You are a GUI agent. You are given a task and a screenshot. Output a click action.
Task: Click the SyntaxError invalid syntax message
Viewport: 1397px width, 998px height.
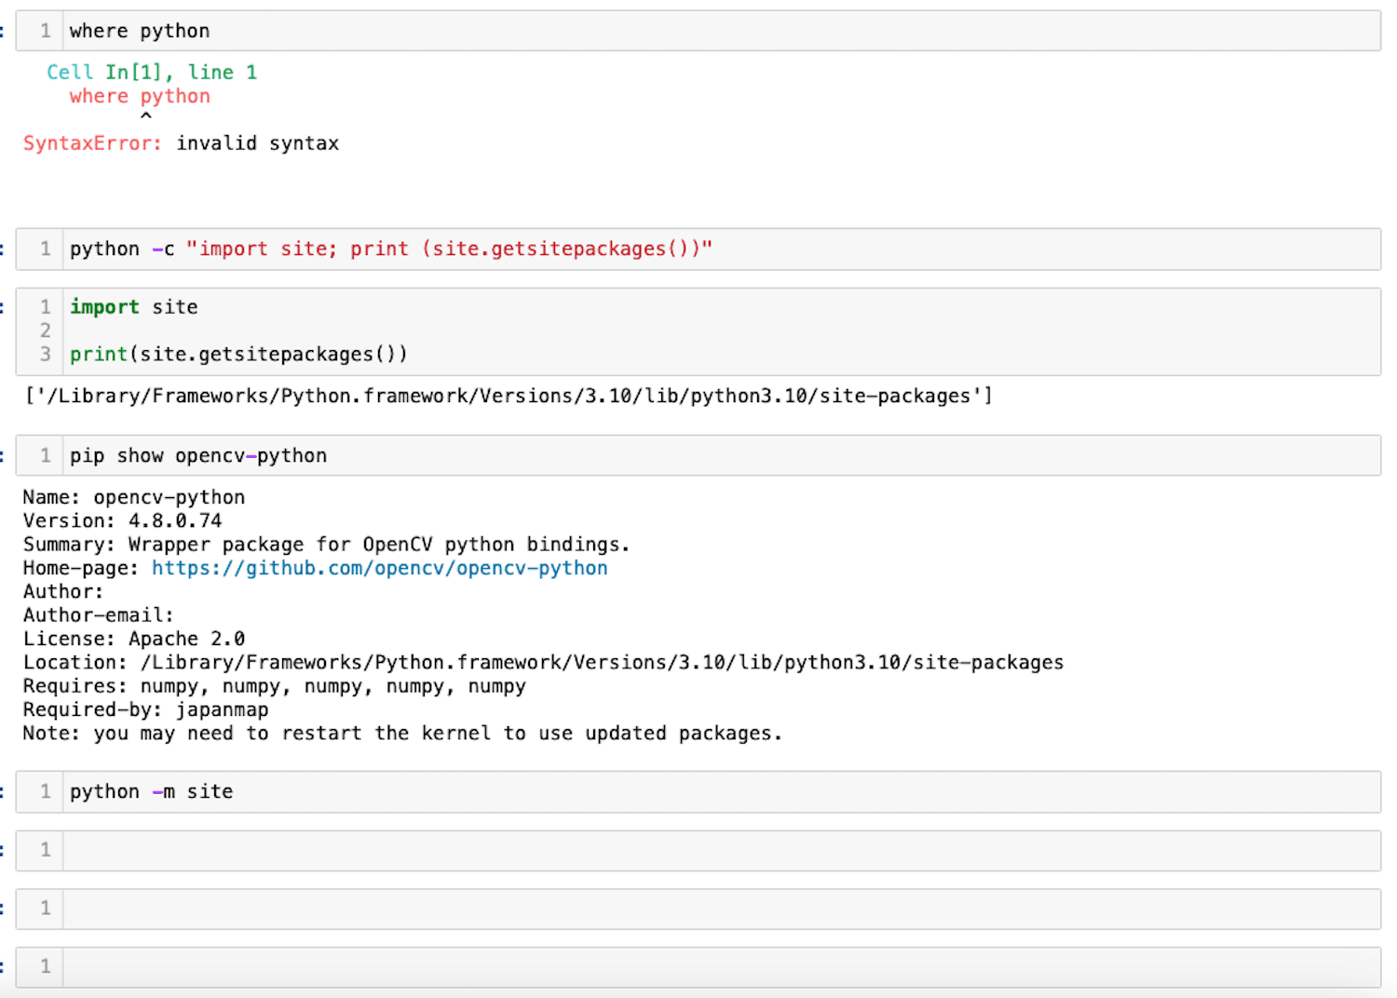[181, 143]
